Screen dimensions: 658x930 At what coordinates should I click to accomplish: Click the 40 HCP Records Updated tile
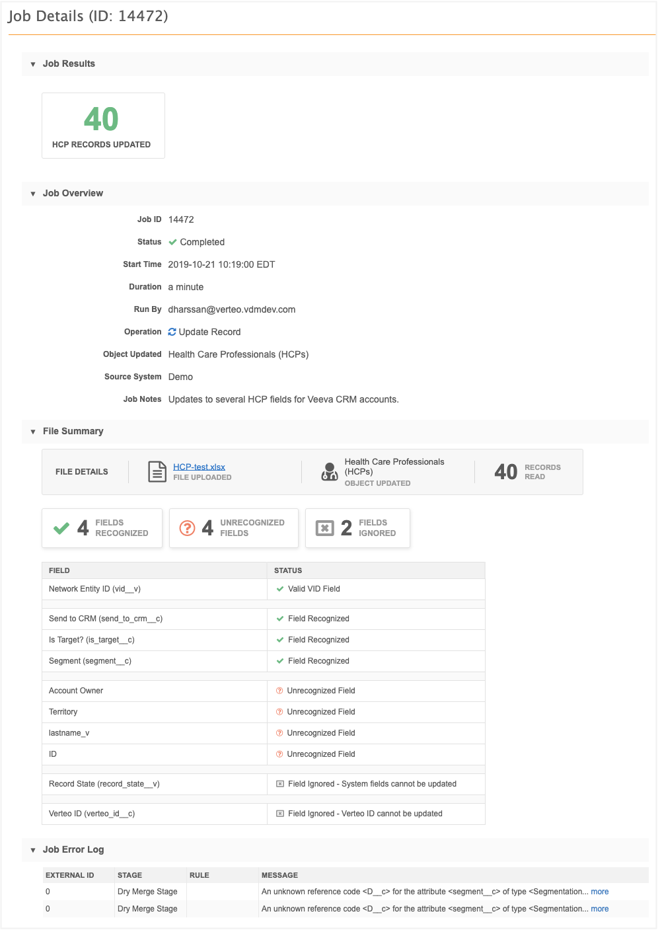(x=103, y=126)
